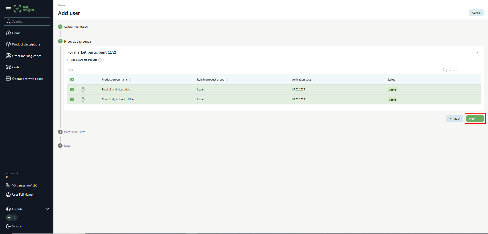
Task: Click the column settings icon above table
Action: (x=71, y=70)
